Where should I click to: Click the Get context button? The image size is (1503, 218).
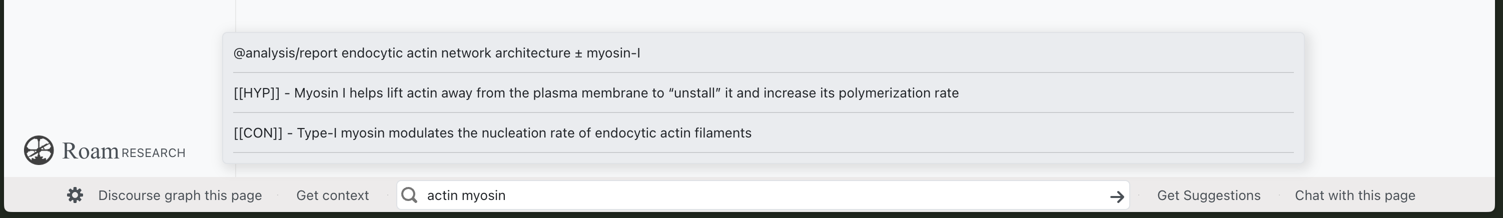coord(333,195)
